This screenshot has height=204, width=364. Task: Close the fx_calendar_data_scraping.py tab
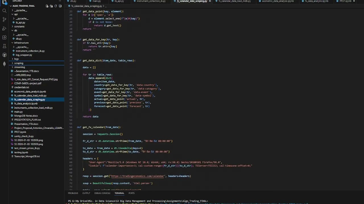210,1
